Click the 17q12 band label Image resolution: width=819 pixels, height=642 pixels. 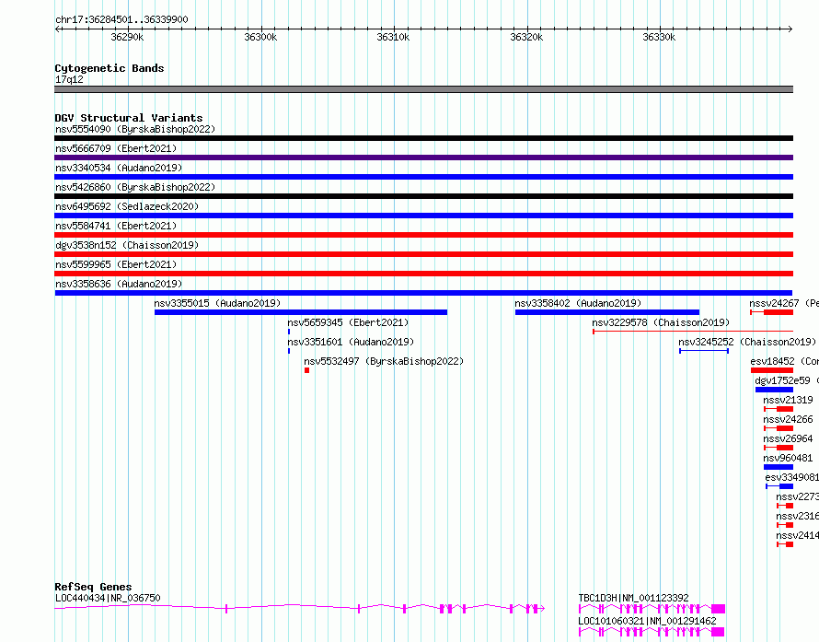pyautogui.click(x=69, y=79)
